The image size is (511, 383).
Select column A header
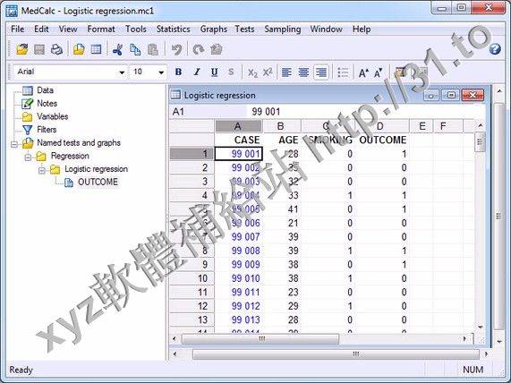(238, 126)
